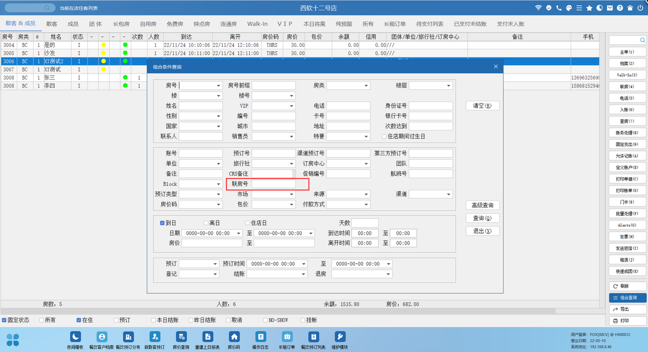The image size is (648, 352).
Task: Uncheck the 到日 checkbox in dialog
Action: pos(162,223)
